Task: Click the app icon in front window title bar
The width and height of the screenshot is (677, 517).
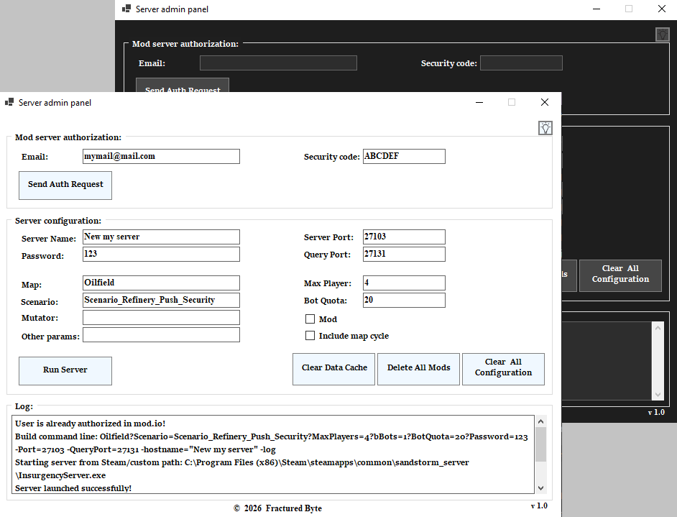Action: (9, 102)
